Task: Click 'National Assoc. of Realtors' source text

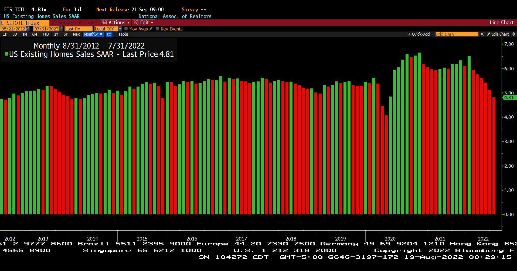Action: tap(175, 16)
